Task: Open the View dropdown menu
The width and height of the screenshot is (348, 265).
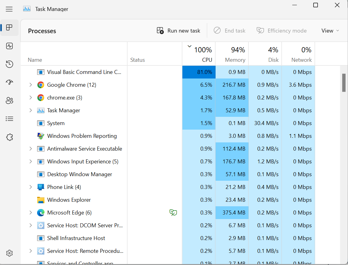Action: tap(330, 31)
